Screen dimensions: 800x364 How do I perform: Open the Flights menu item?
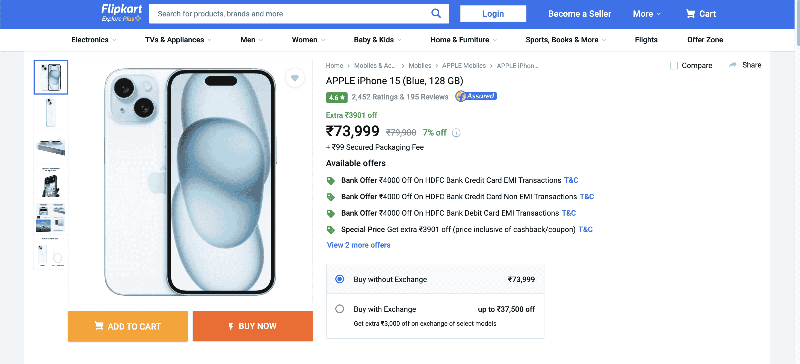(x=646, y=40)
